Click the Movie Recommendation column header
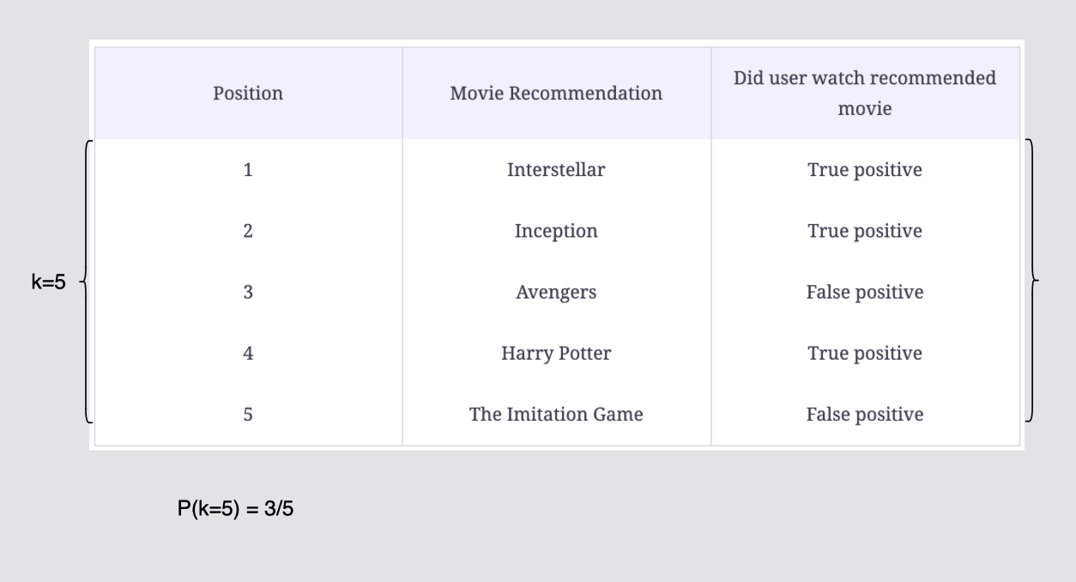1076x582 pixels. tap(556, 94)
